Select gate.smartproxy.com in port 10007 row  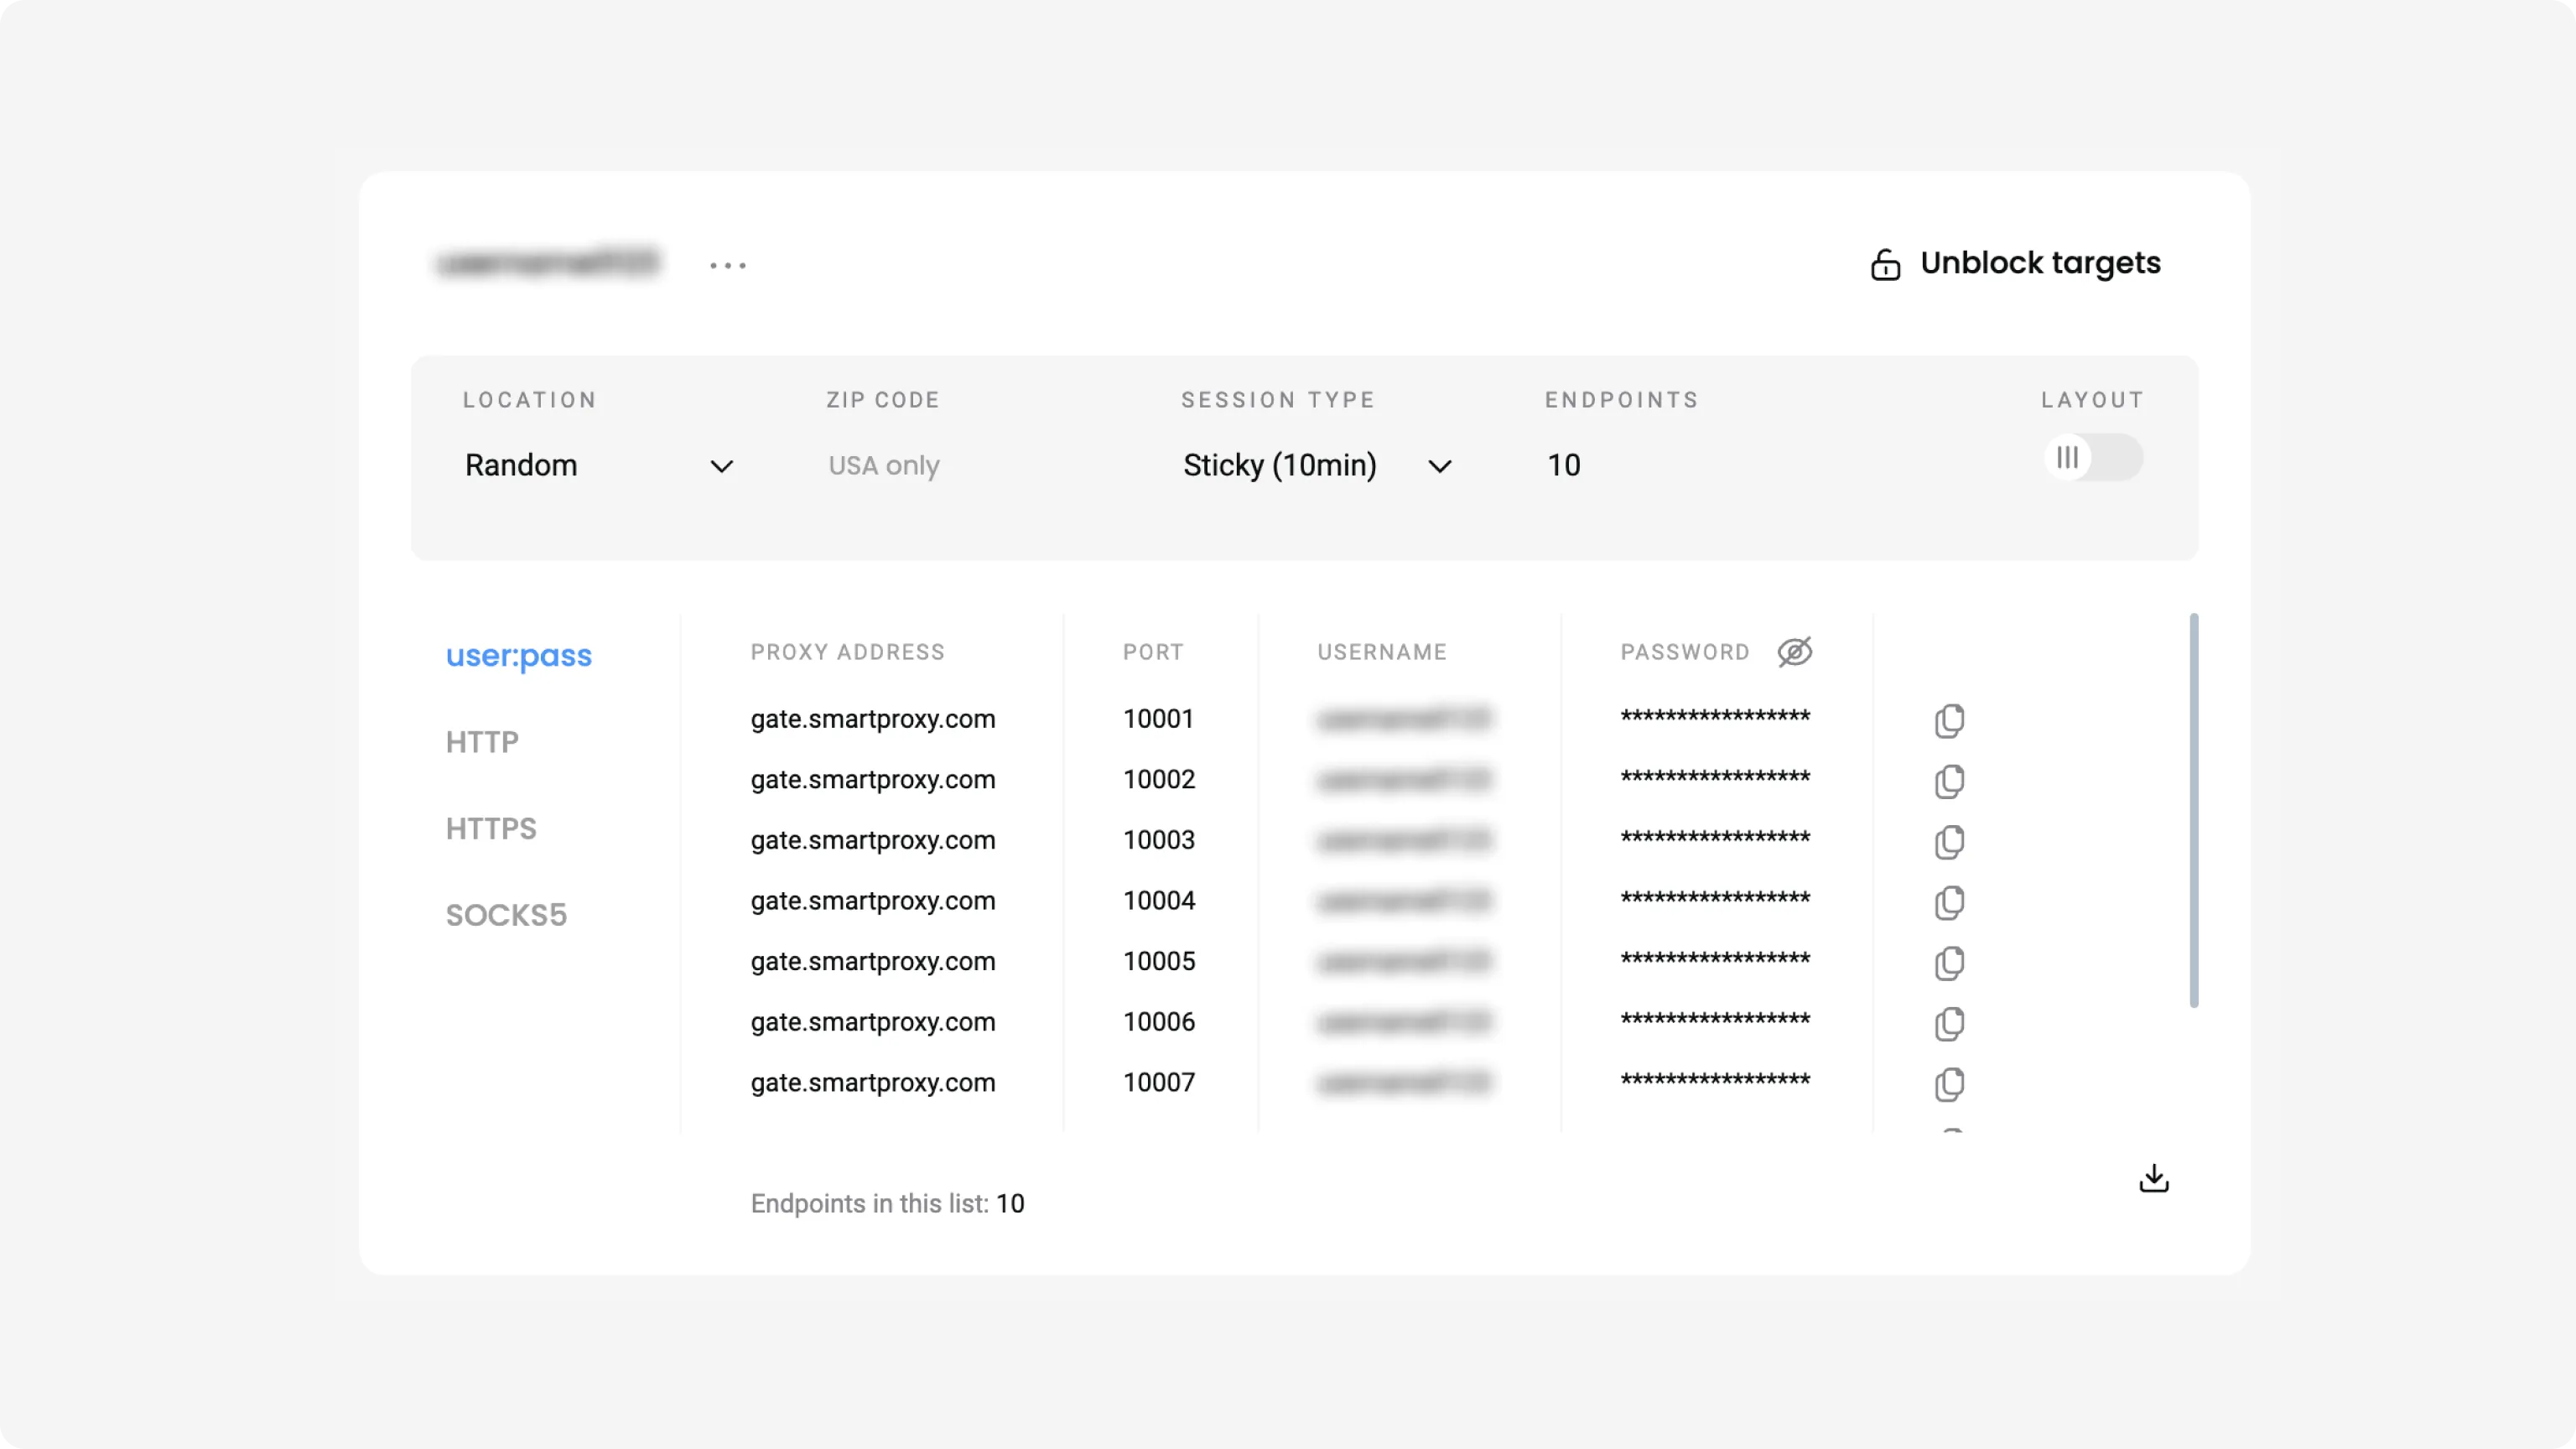pos(873,1082)
